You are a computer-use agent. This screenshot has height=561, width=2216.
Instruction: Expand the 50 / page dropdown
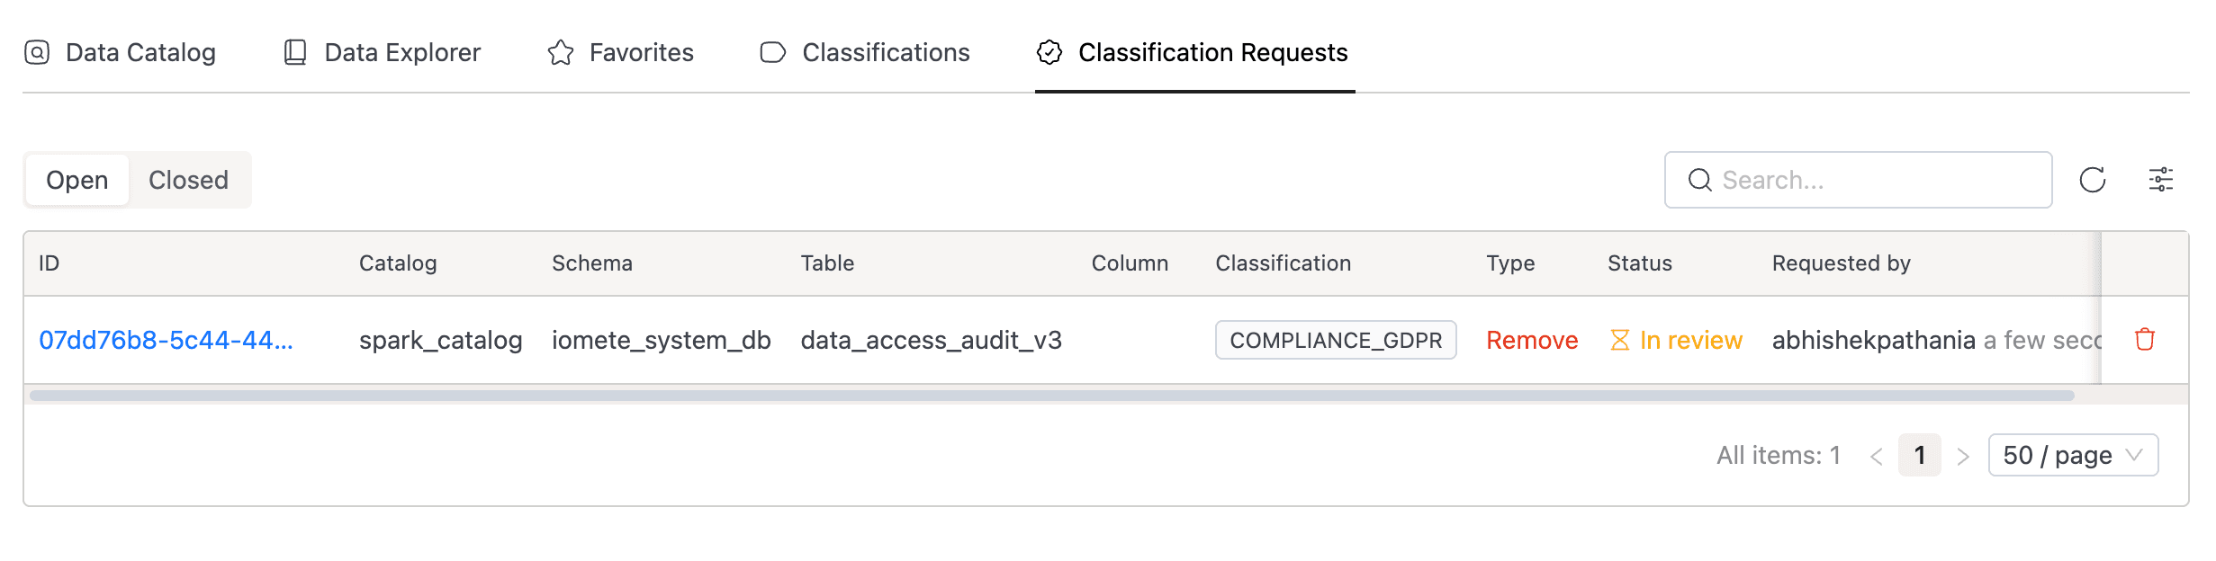click(x=2072, y=455)
